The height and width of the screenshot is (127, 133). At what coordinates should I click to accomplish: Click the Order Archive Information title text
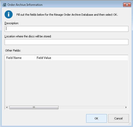tap(25, 5)
